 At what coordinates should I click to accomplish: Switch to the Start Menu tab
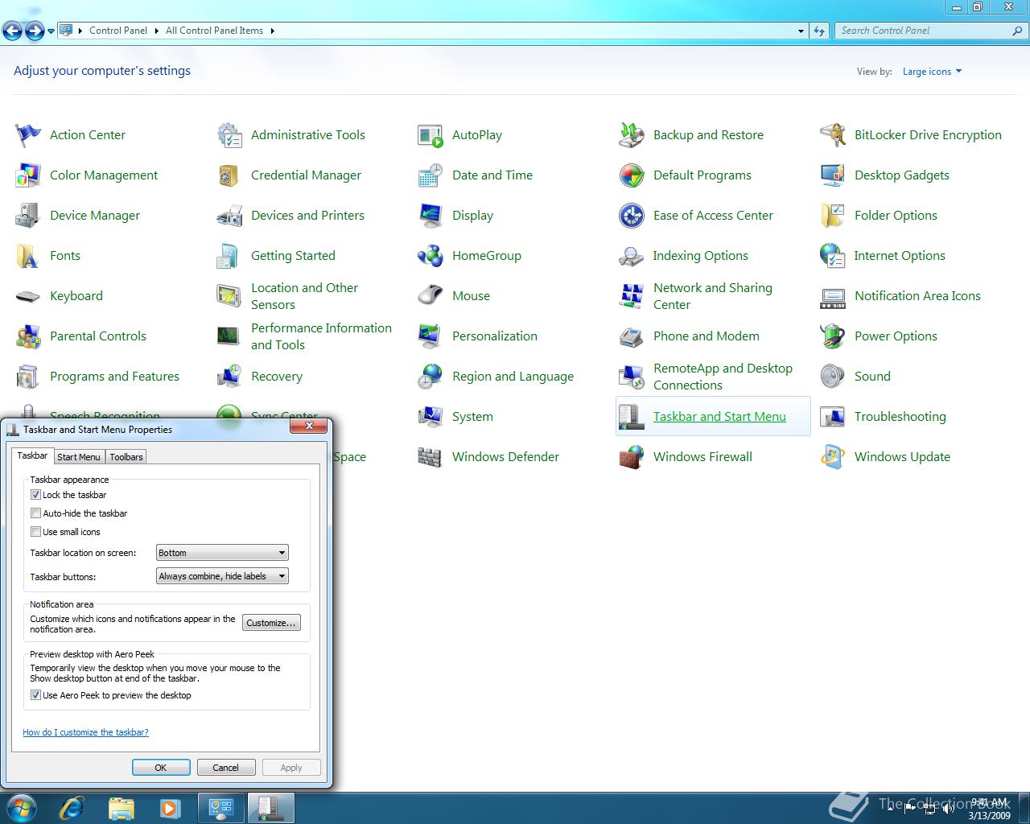coord(79,457)
